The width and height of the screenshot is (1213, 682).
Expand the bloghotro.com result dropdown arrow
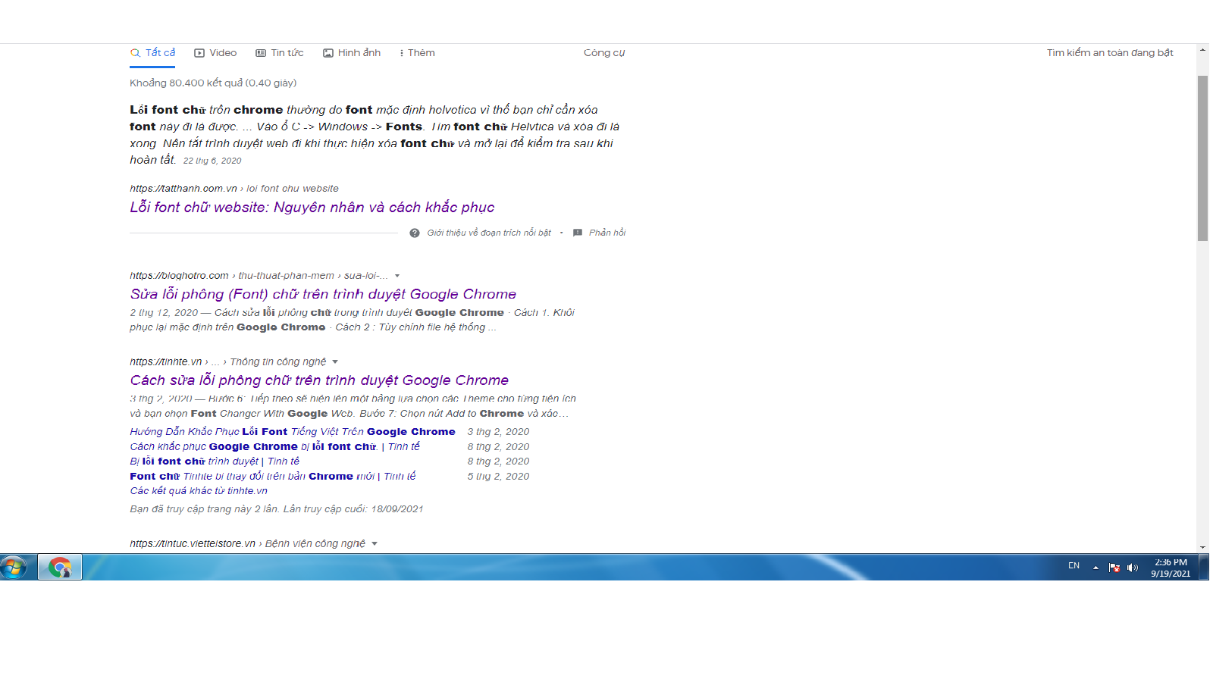[397, 276]
